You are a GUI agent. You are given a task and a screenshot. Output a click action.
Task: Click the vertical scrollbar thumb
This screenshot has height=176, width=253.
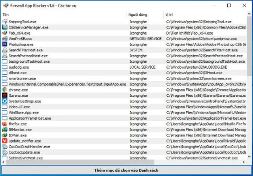[249, 46]
